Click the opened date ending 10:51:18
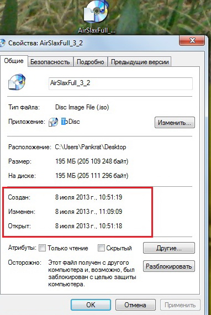This screenshot has height=315, width=211. (x=88, y=226)
